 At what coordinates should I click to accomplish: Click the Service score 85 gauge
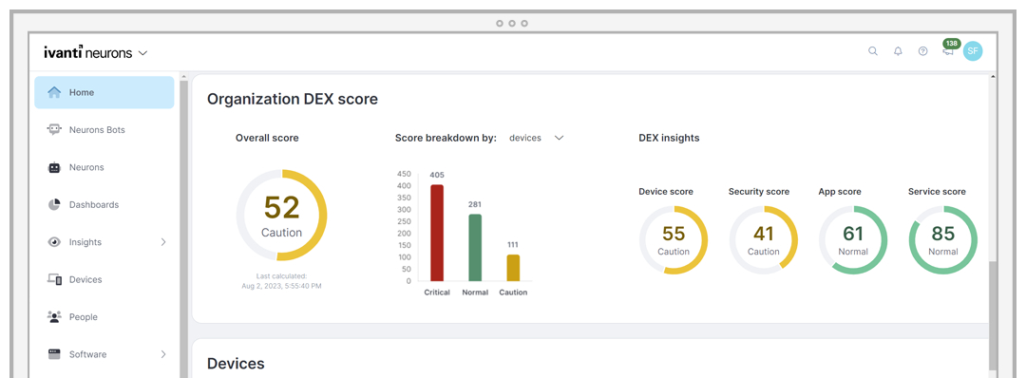(943, 240)
